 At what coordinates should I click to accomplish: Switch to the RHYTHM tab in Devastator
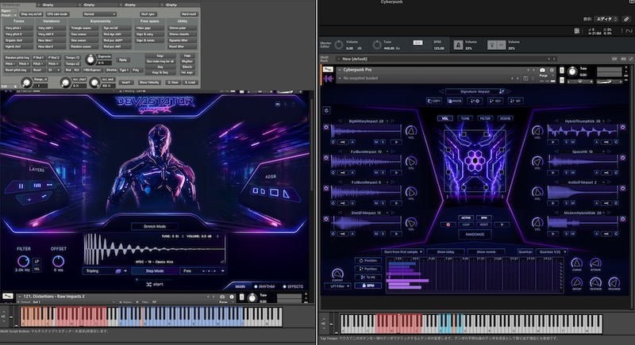(x=264, y=286)
